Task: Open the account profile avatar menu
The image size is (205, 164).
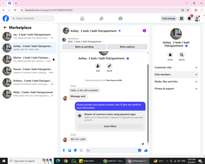Action: tap(197, 18)
